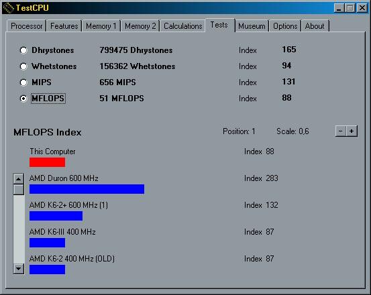Click the blue AMD K6-2+ 600 MHz bar
371x295 pixels.
point(56,216)
